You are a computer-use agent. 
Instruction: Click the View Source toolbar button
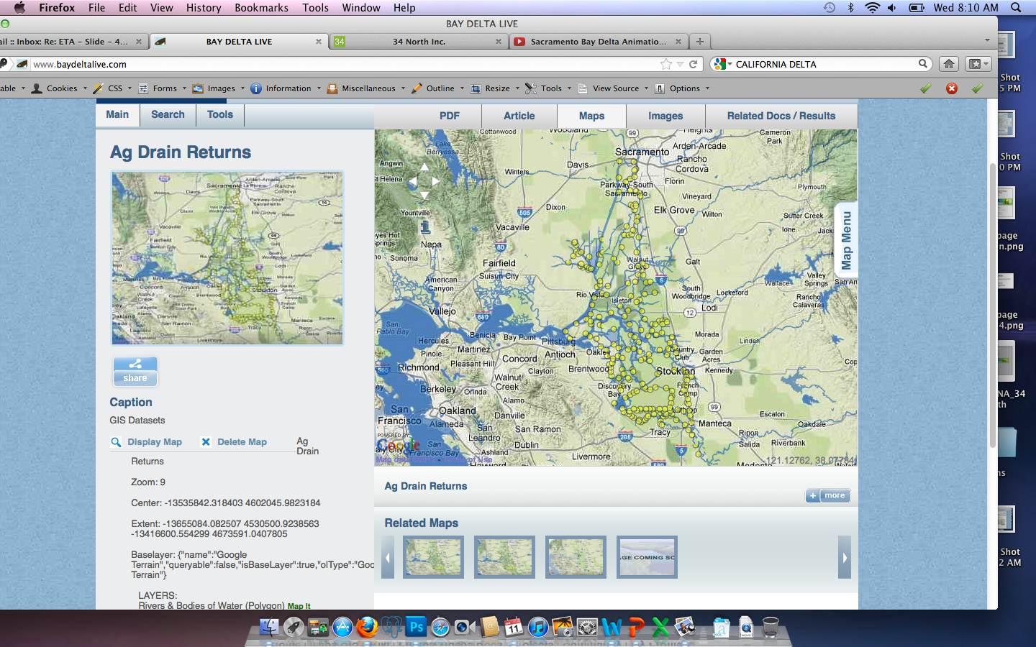pos(612,88)
